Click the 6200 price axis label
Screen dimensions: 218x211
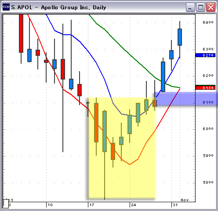208,76
